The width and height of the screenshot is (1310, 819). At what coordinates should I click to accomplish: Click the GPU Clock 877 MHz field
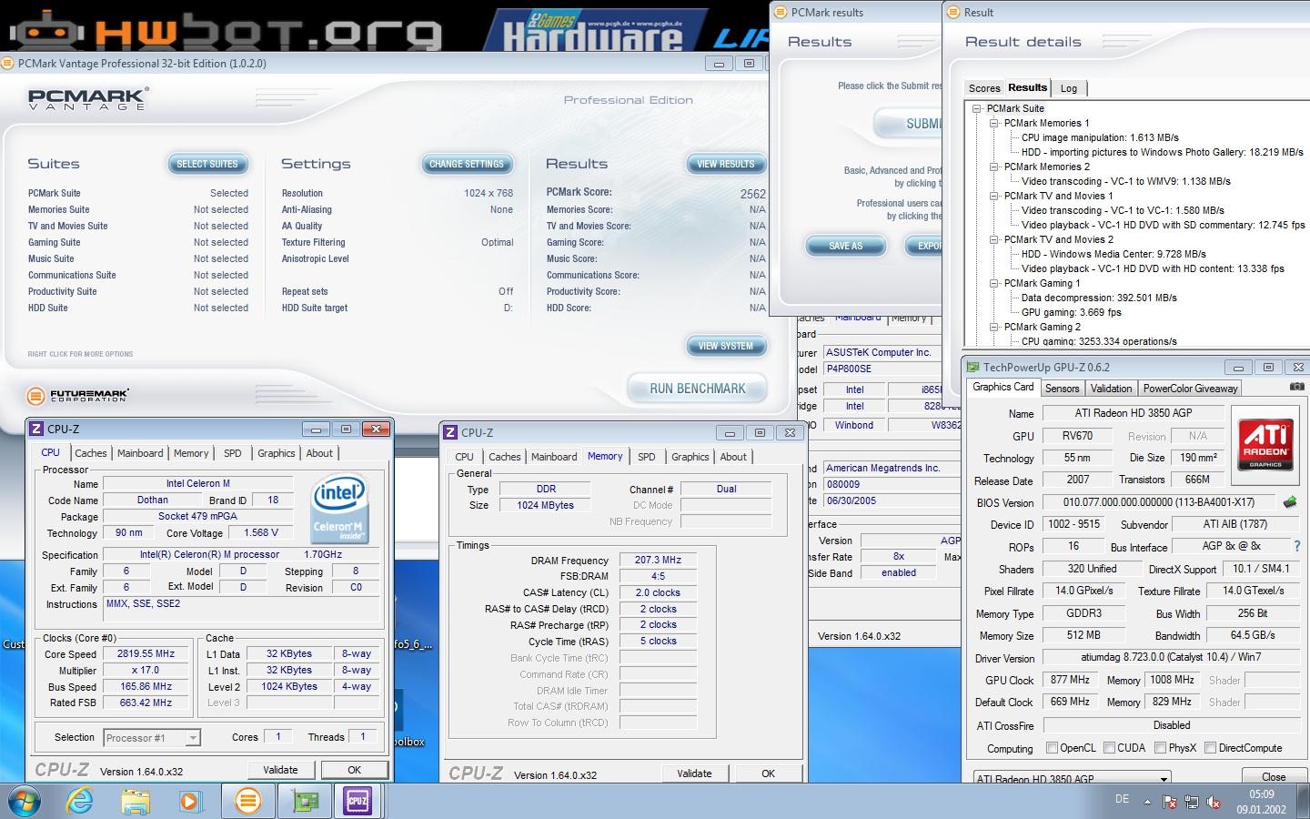coord(1070,680)
